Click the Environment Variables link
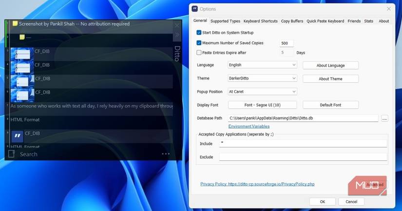Viewport: 402px width, 211px height. [249, 126]
